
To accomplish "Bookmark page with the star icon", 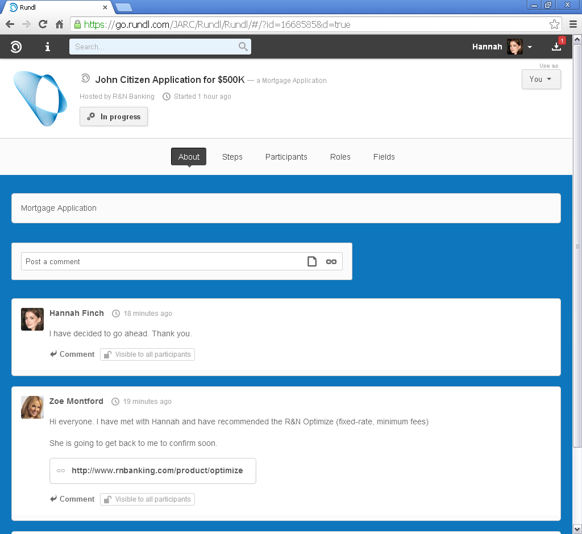I will (x=554, y=24).
